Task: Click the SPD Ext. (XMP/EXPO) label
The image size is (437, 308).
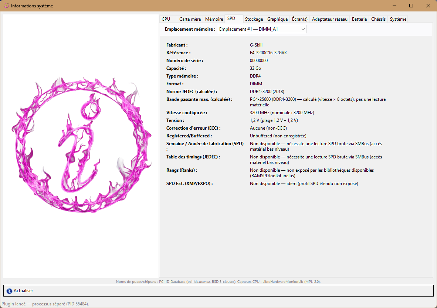Action: [x=190, y=184]
